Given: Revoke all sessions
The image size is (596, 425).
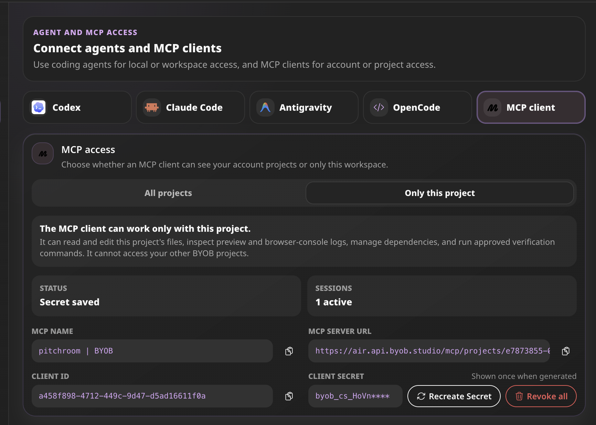Looking at the screenshot, I should click(541, 396).
